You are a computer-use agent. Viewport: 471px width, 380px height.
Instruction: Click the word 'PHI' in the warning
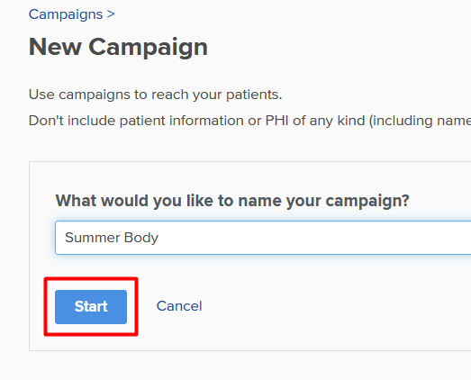pos(276,121)
